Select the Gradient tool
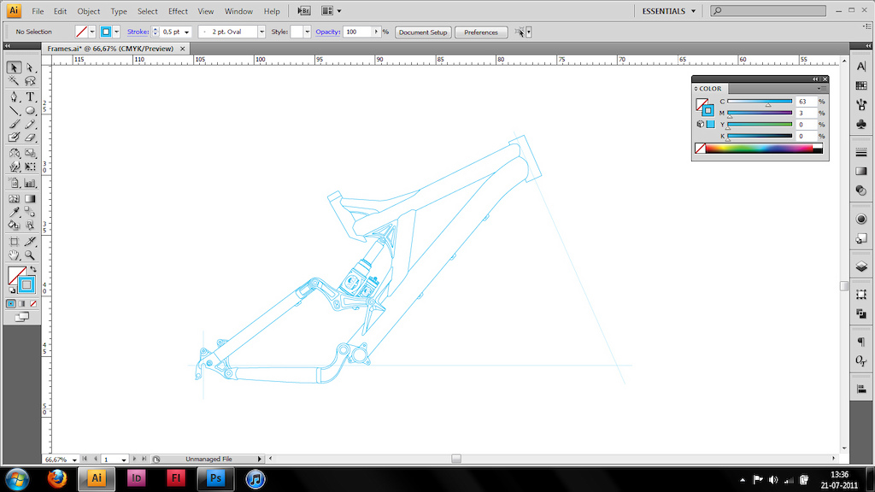Image resolution: width=875 pixels, height=492 pixels. tap(30, 198)
